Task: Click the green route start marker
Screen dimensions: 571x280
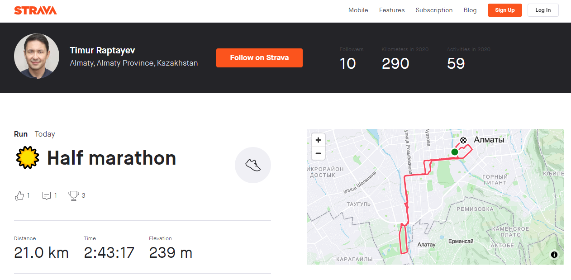Action: 454,152
